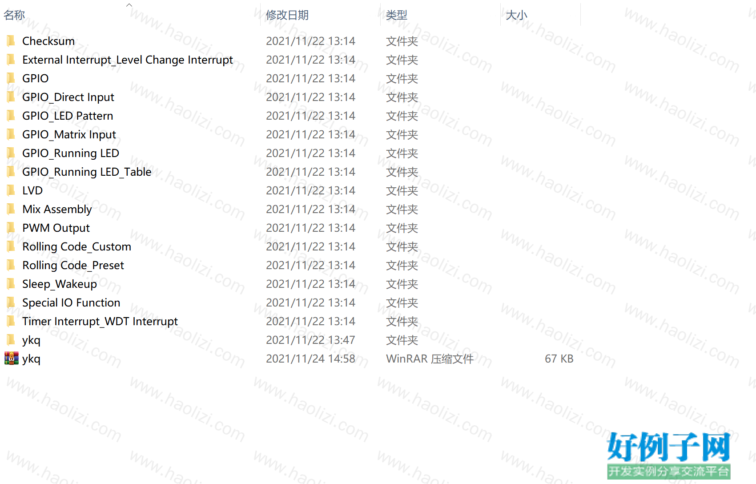Click the WinRAR archive icon for ykq
The height and width of the screenshot is (484, 756).
[12, 359]
